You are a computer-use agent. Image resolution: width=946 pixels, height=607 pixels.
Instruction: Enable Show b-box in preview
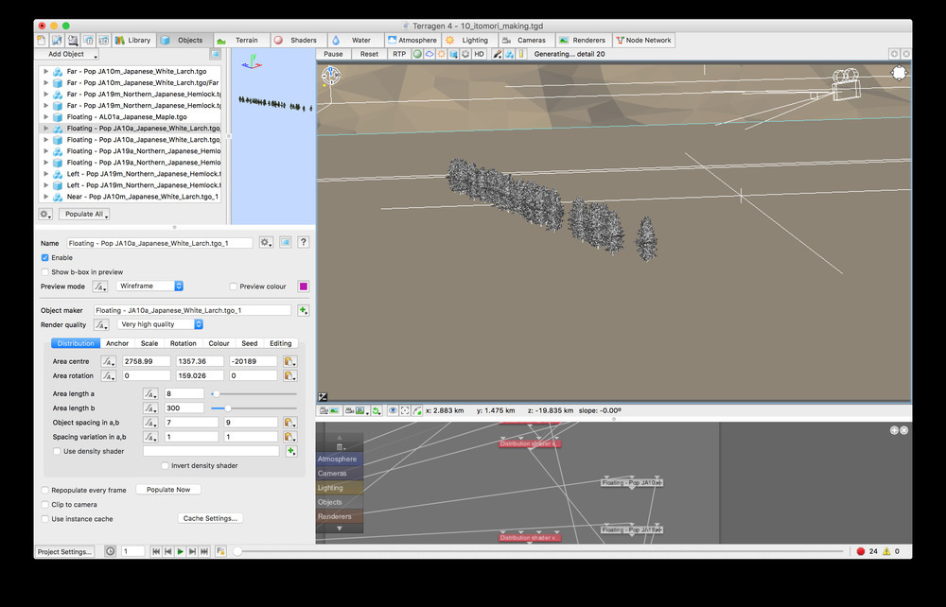[x=44, y=272]
